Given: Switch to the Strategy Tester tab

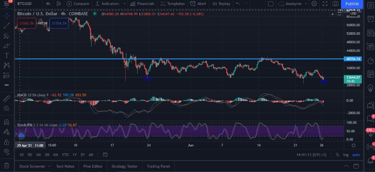Looking at the screenshot, I should 125,166.
